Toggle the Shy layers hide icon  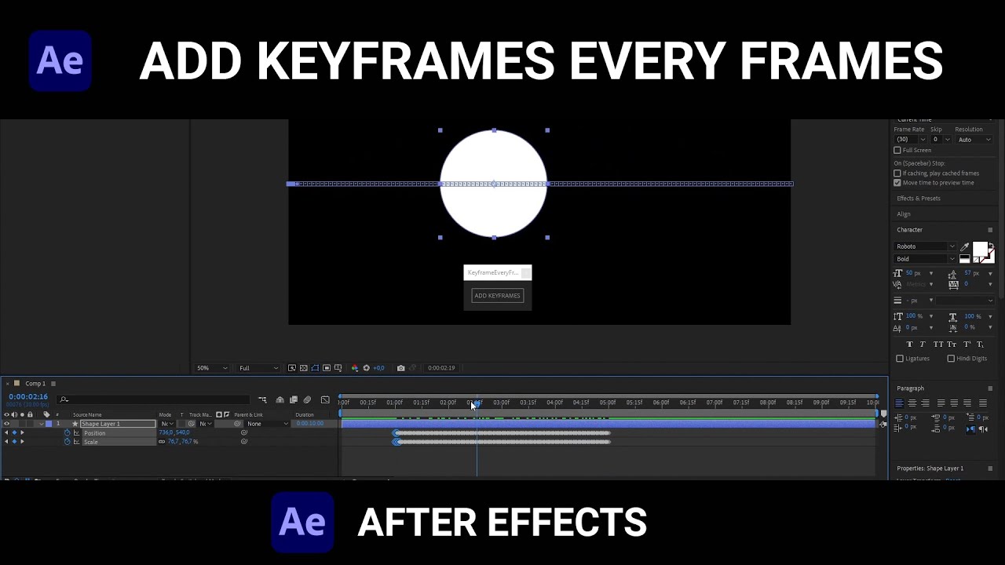coord(280,400)
